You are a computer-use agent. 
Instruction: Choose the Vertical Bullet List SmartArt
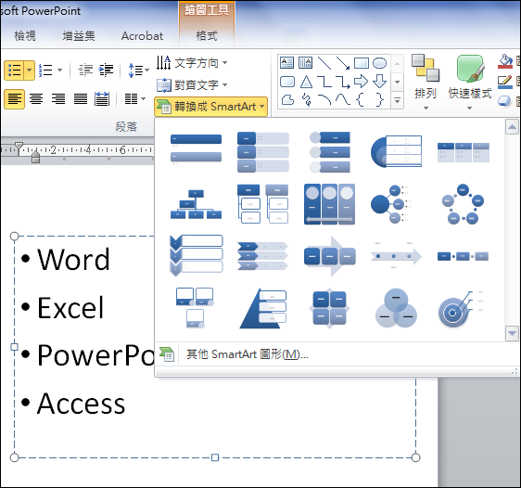click(x=196, y=148)
